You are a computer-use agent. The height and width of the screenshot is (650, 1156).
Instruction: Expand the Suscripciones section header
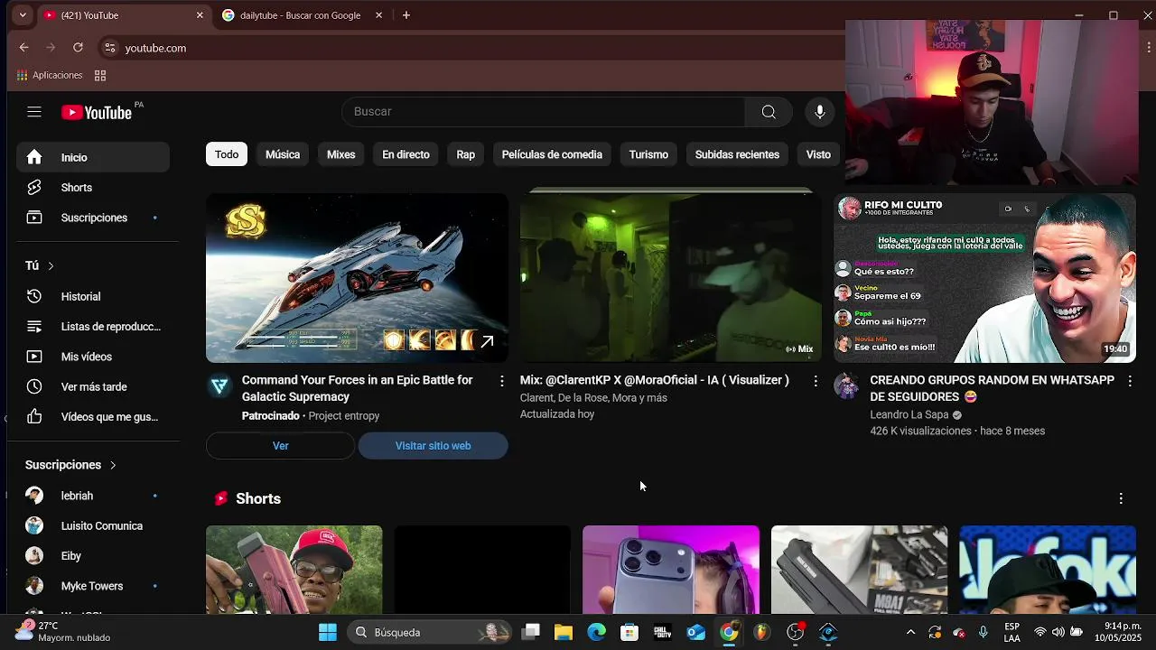click(x=71, y=465)
